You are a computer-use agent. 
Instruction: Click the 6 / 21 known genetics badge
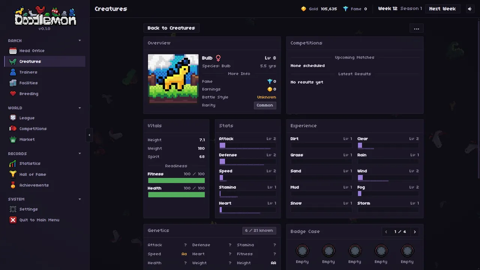259,231
